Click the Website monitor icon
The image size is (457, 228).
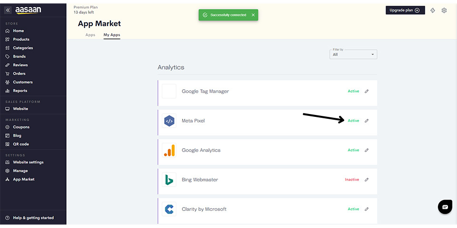point(8,109)
